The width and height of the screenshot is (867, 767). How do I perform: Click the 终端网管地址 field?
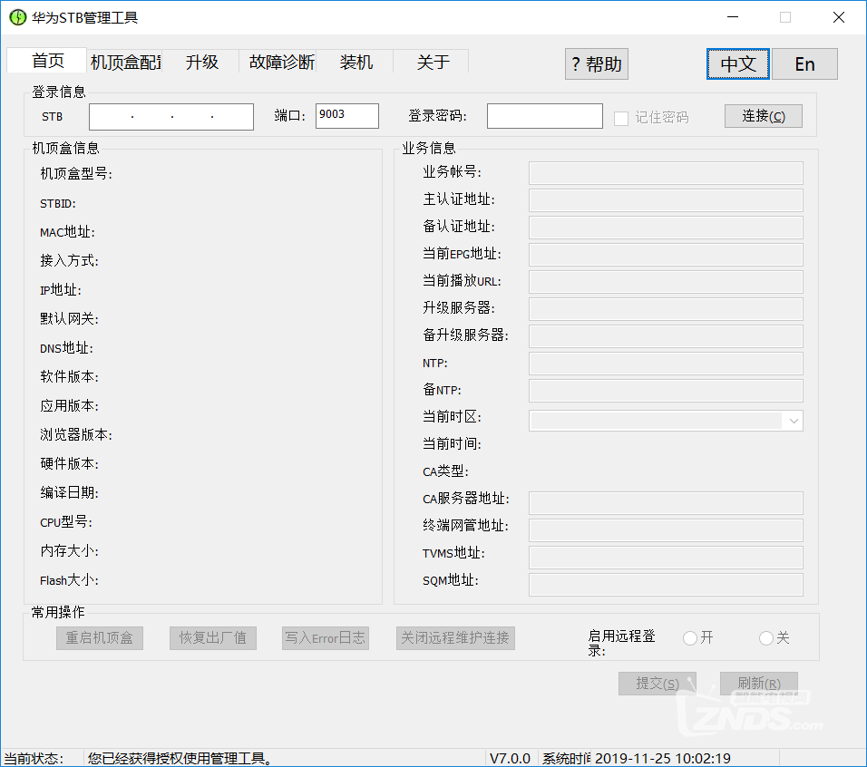[x=666, y=530]
